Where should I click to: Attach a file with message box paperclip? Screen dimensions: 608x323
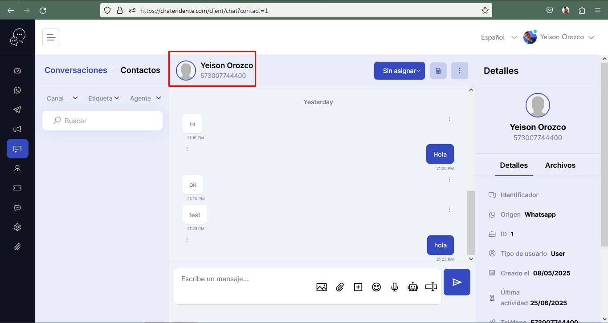click(x=340, y=287)
